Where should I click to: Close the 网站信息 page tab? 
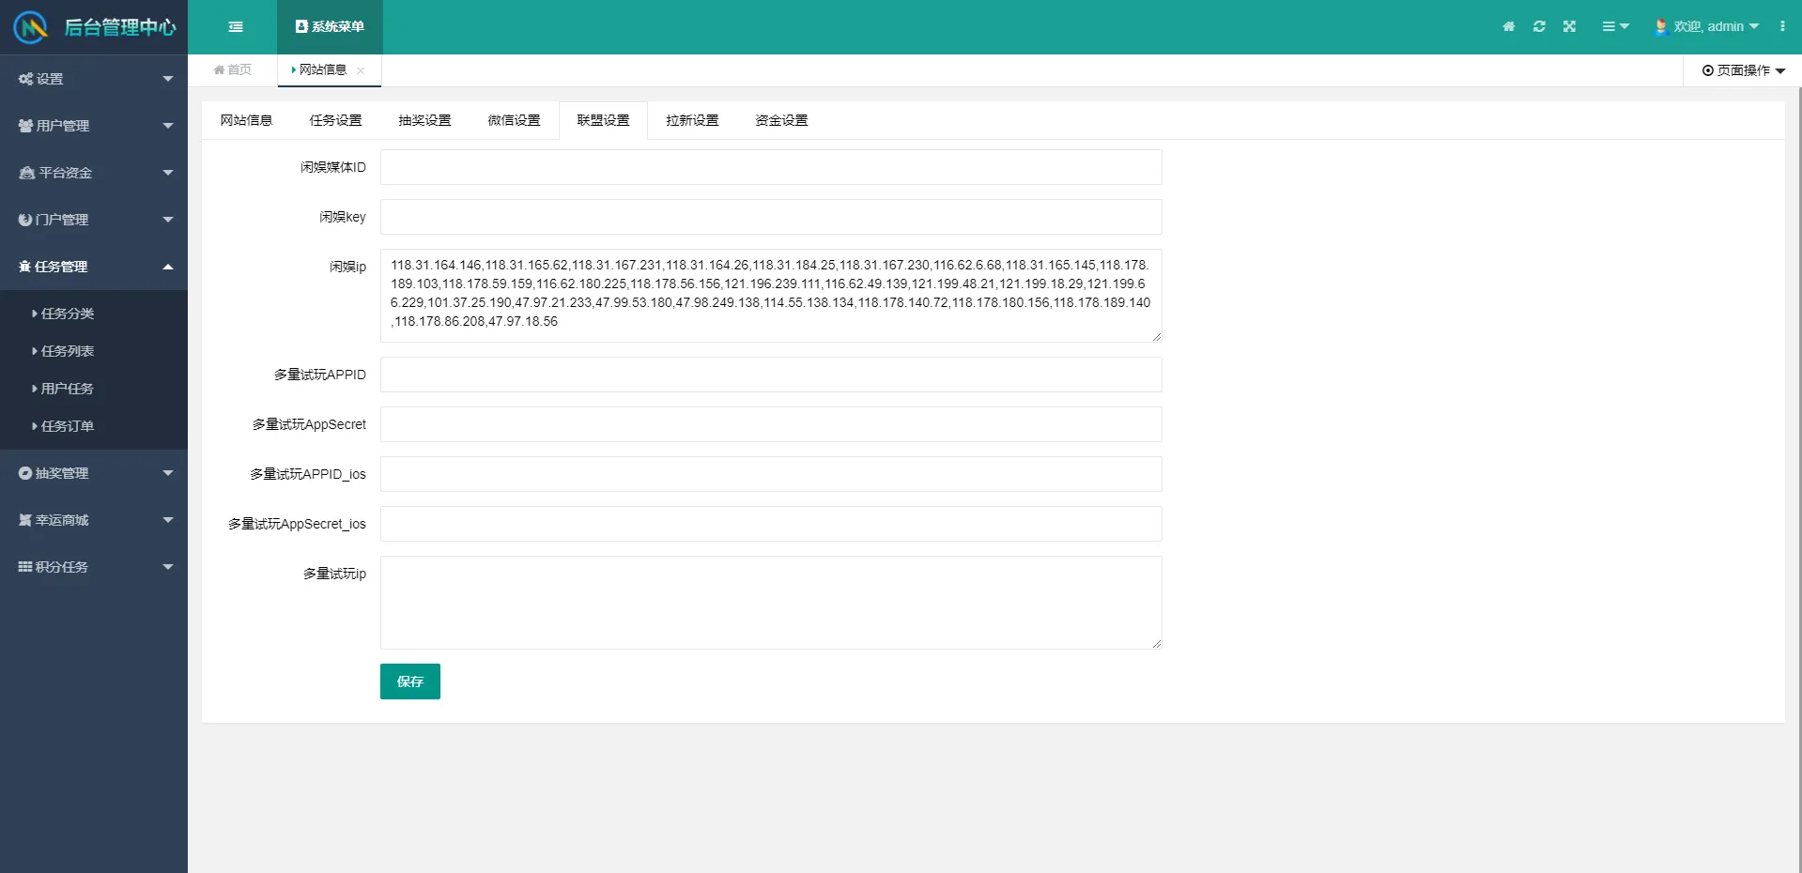(x=361, y=70)
